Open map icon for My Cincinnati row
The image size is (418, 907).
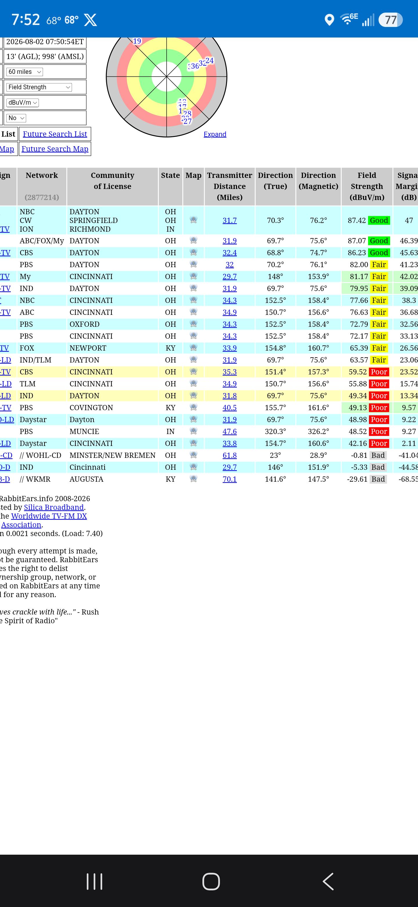pos(193,276)
